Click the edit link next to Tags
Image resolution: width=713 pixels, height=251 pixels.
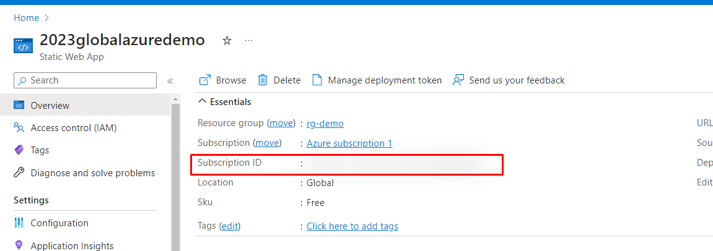click(x=230, y=226)
